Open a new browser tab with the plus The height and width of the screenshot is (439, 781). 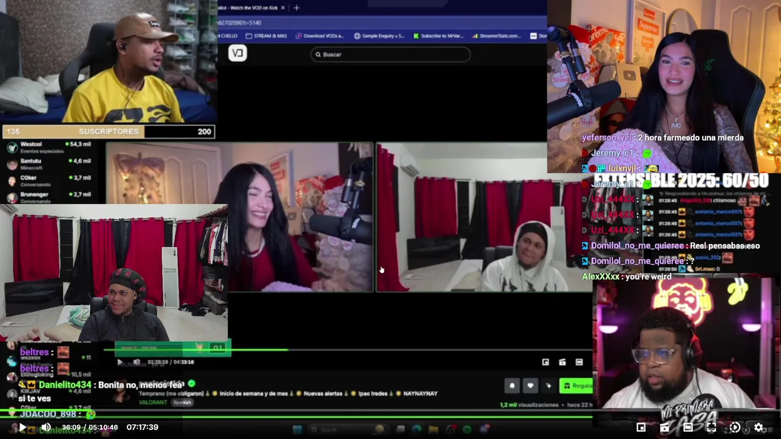[x=297, y=8]
